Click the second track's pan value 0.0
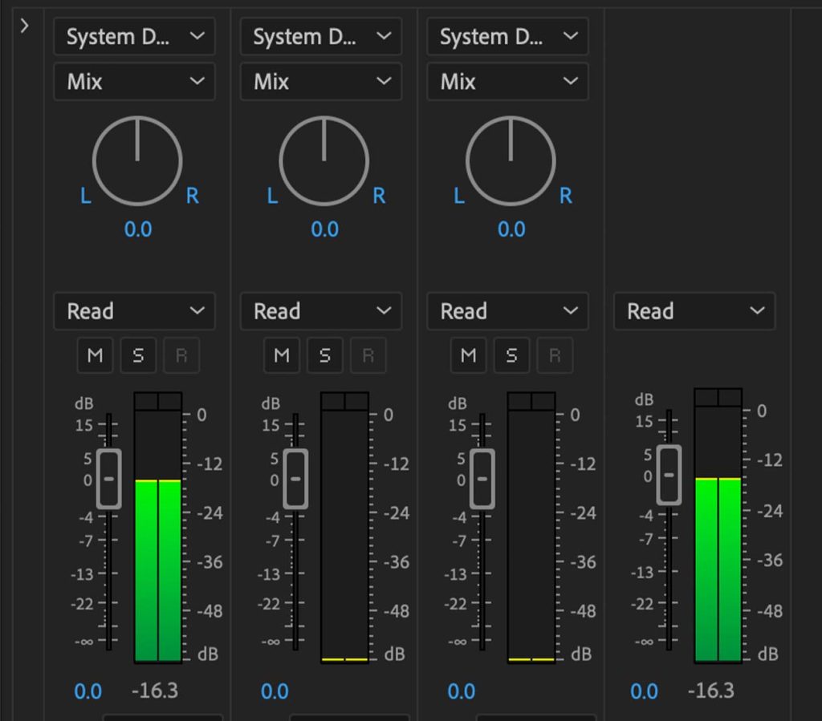Image resolution: width=822 pixels, height=721 pixels. coord(324,229)
